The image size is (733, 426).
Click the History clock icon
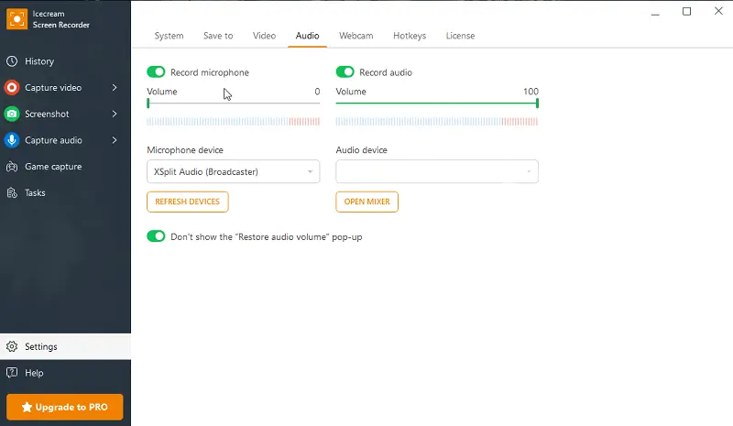coord(12,61)
